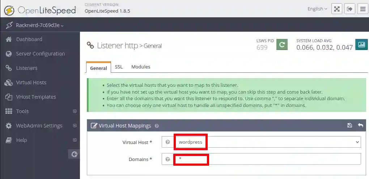Open the real-time stats chart icon
This screenshot has height=179, width=369.
coord(361,45)
